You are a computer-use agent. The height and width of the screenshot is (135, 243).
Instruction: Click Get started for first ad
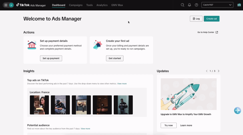click(115, 58)
